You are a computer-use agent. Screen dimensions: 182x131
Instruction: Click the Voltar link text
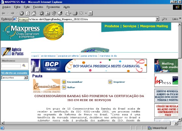[71, 87]
